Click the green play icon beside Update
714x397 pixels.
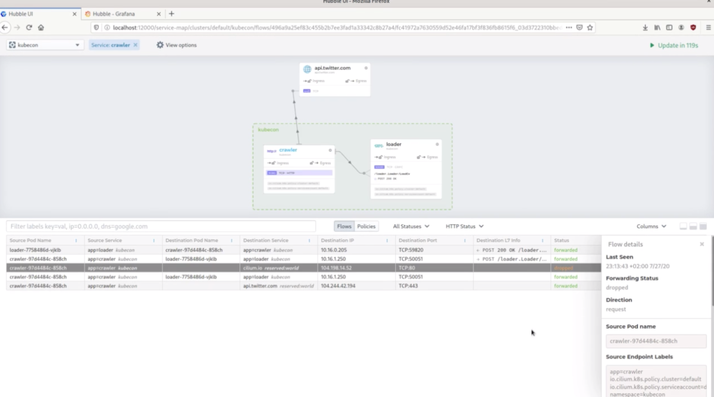tap(652, 45)
